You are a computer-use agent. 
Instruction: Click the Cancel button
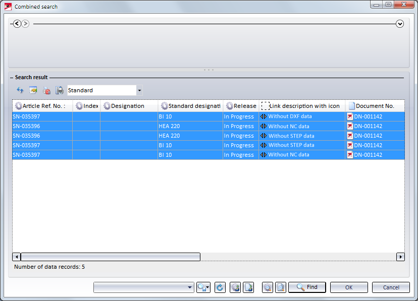pyautogui.click(x=391, y=287)
